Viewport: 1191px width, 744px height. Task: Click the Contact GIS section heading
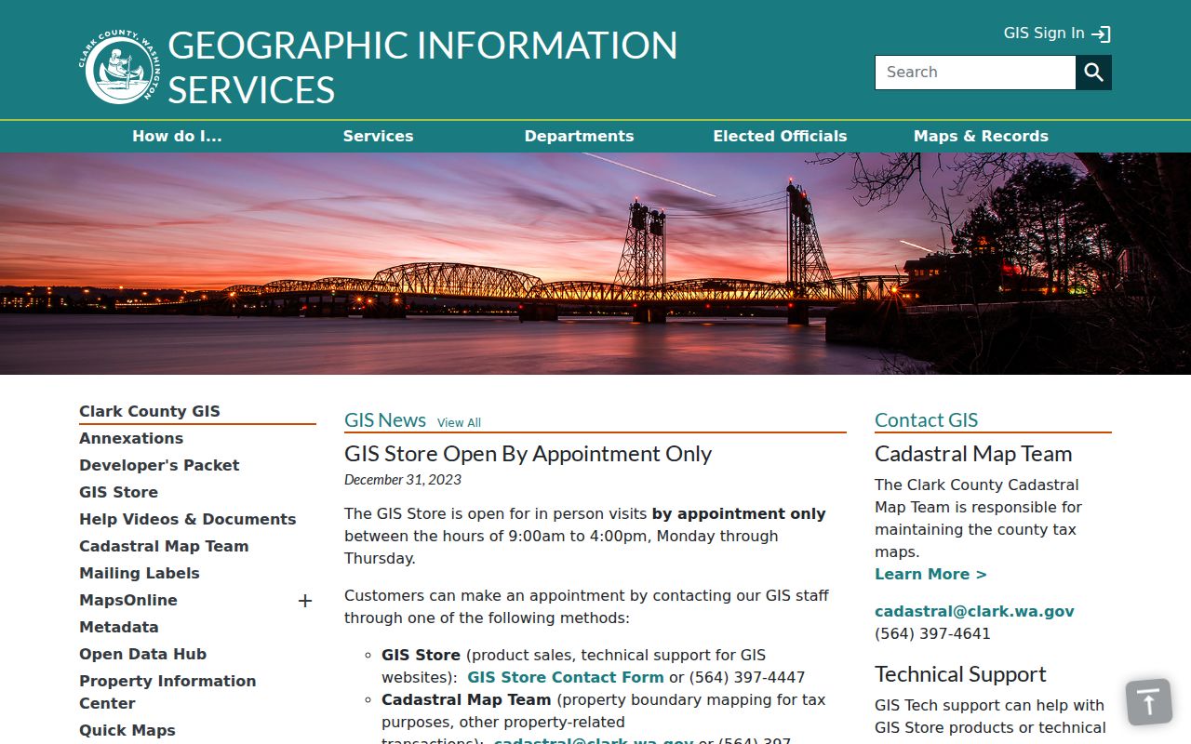pyautogui.click(x=926, y=420)
